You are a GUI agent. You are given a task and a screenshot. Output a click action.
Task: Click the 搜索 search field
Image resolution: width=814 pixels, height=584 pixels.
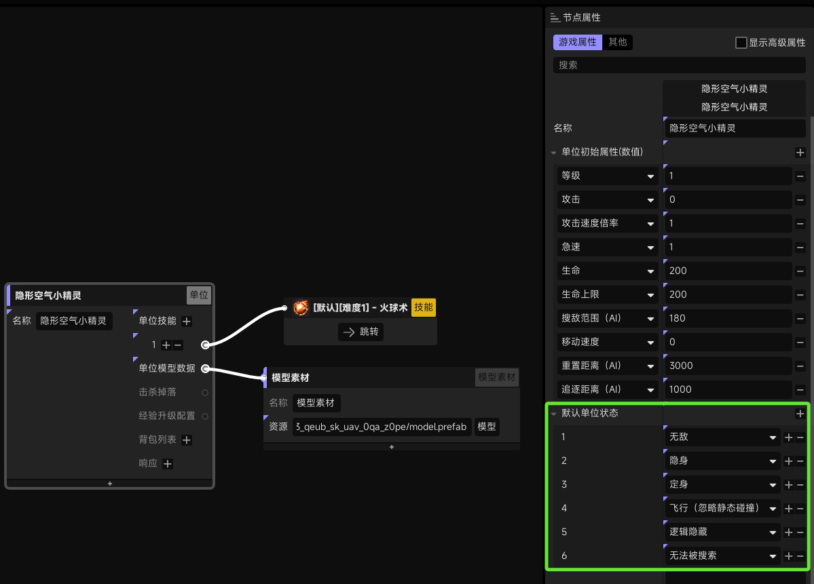[679, 65]
